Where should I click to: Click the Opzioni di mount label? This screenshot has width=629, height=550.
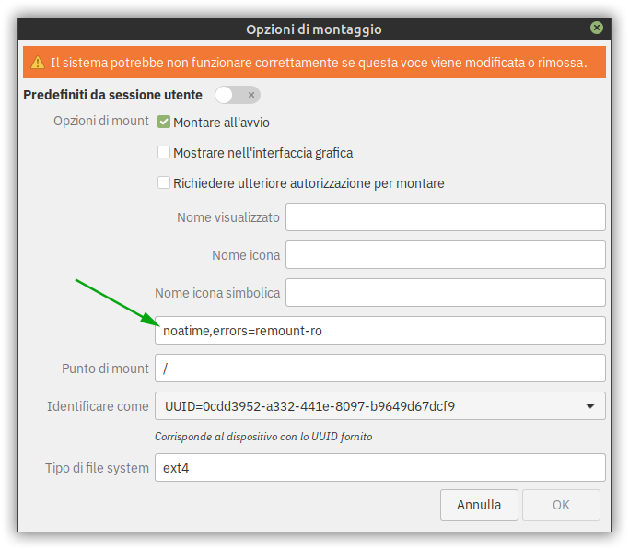pyautogui.click(x=101, y=122)
